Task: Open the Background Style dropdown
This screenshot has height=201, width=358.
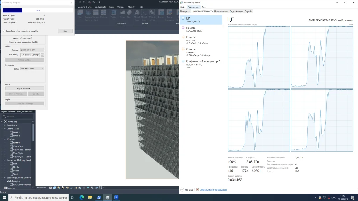Action: (x=32, y=69)
